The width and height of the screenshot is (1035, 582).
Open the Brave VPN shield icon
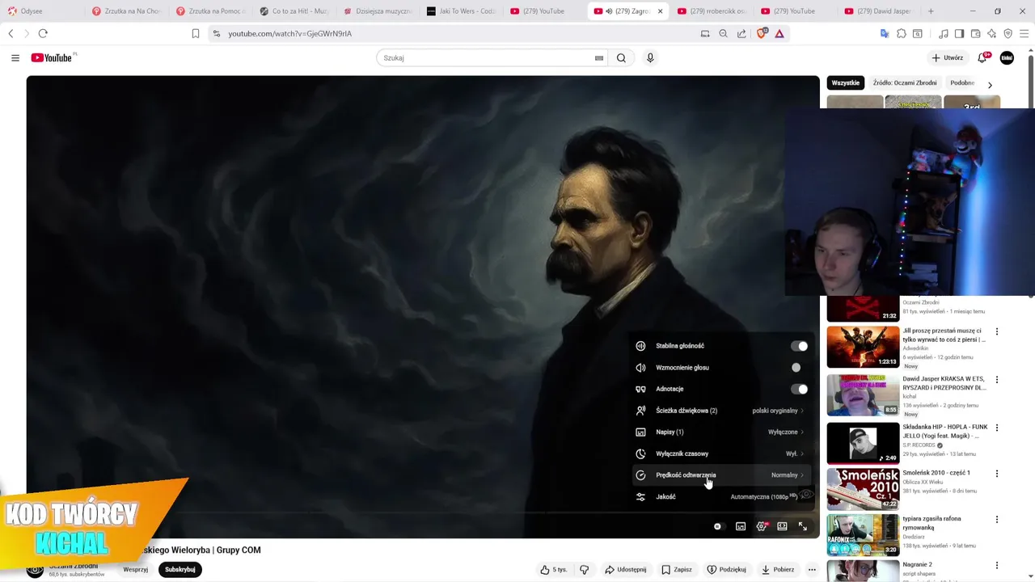pos(1008,33)
